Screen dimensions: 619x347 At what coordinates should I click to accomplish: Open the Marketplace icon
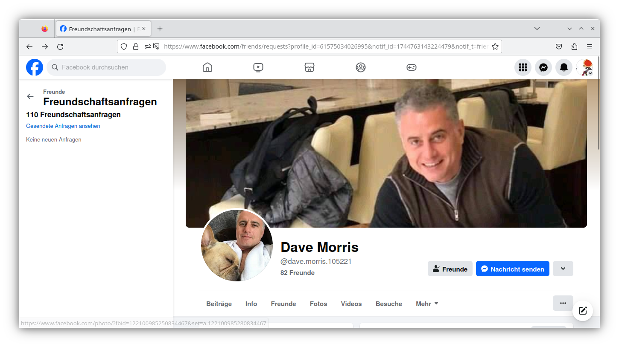309,67
